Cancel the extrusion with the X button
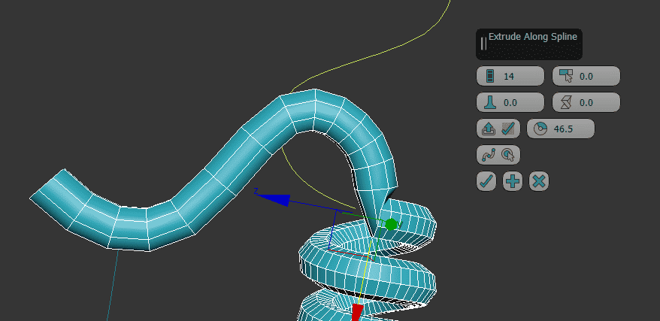 (539, 181)
